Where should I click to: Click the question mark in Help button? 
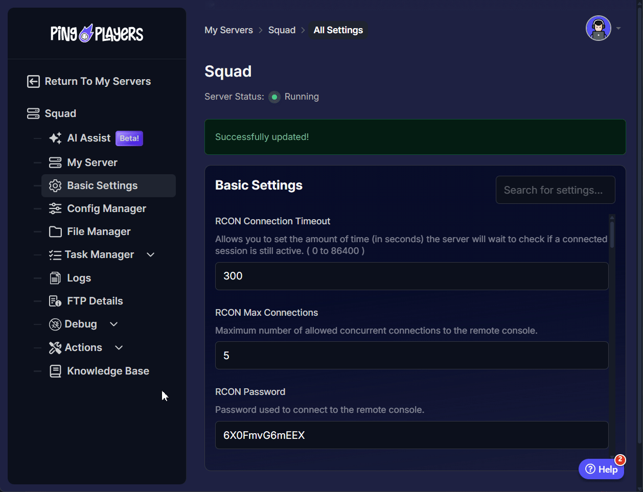590,469
